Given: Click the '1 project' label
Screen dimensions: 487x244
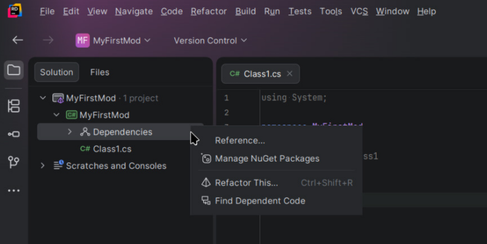Looking at the screenshot, I should click(141, 98).
